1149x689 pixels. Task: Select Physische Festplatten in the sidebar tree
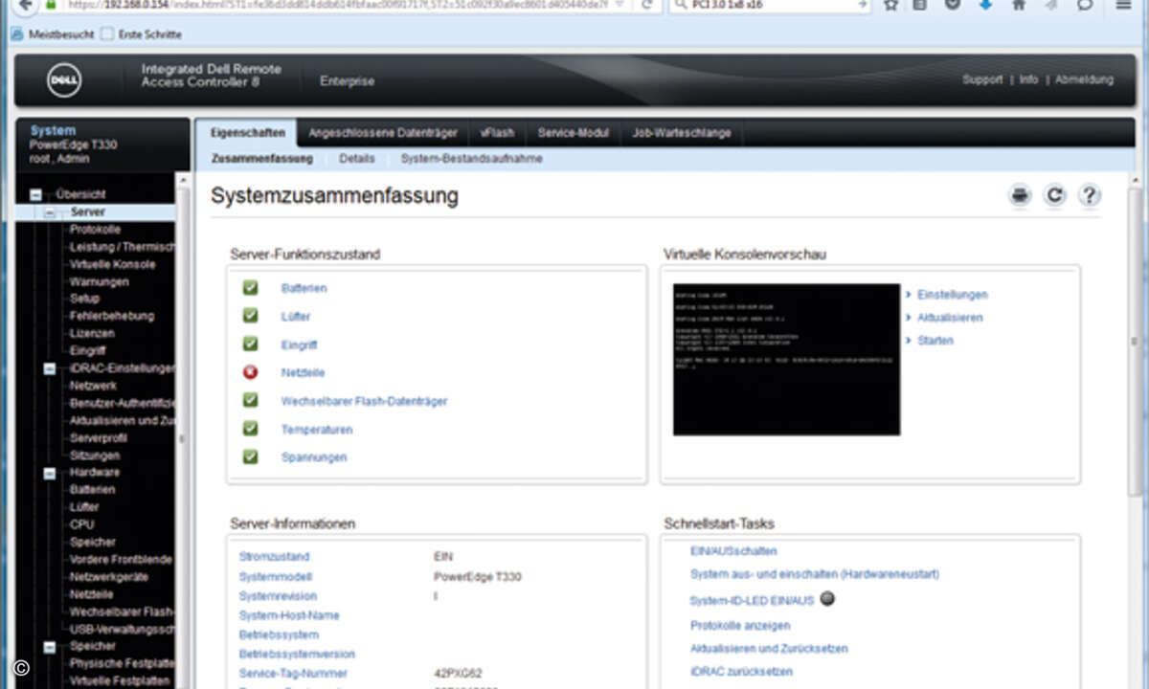coord(122,664)
